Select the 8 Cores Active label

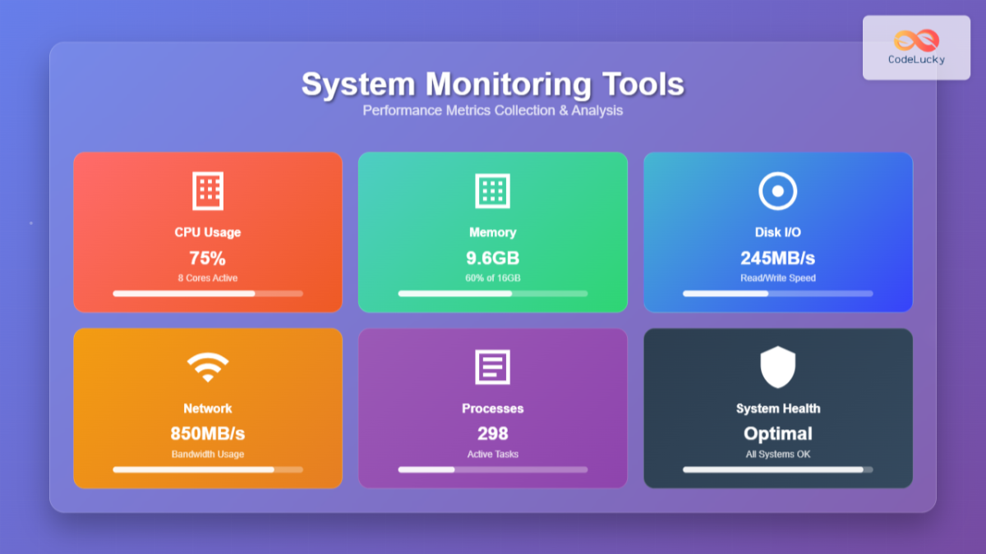(208, 277)
